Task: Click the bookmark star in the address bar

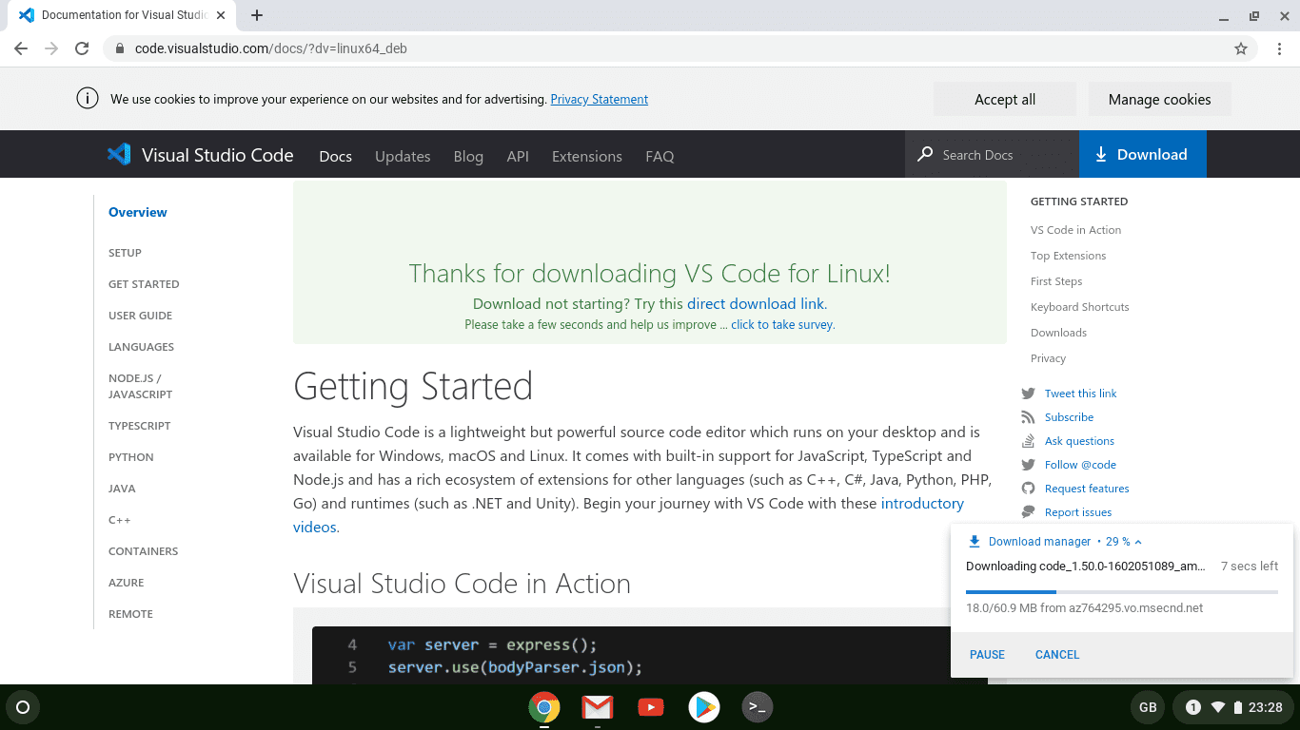Action: [1240, 48]
